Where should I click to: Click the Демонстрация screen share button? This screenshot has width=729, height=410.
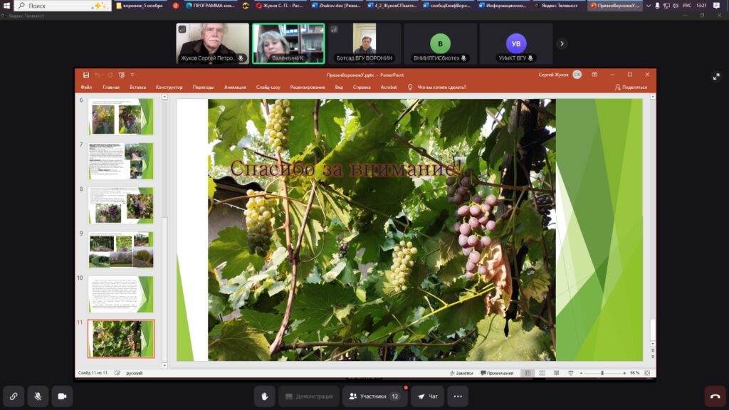coord(309,396)
